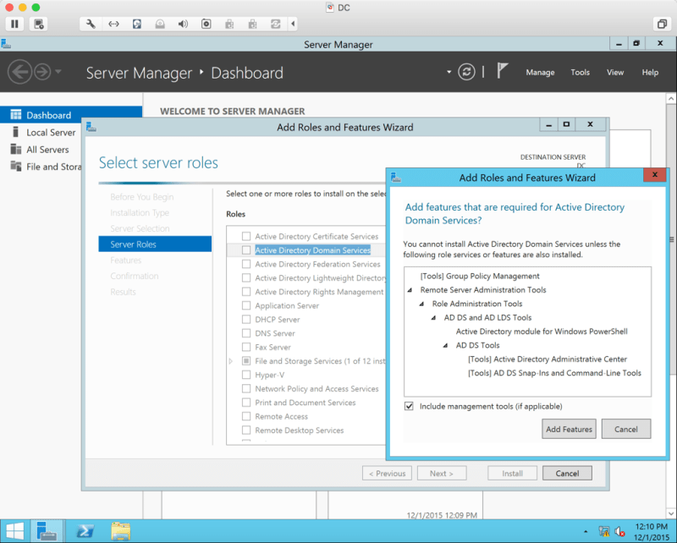Click the Server Manager refresh icon

click(x=466, y=72)
